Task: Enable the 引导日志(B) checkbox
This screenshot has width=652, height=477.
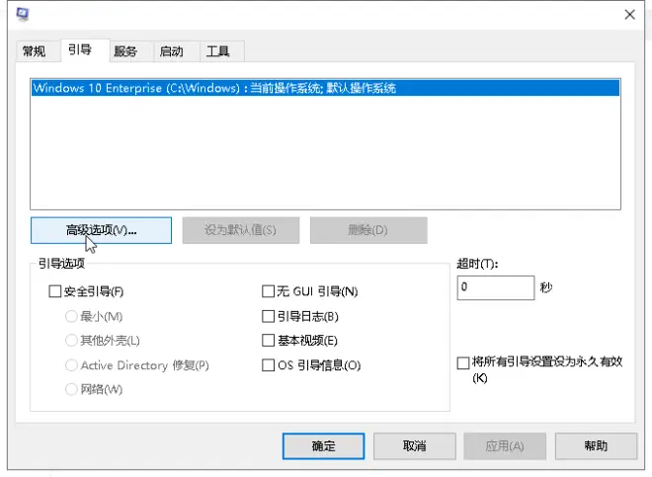Action: click(268, 316)
